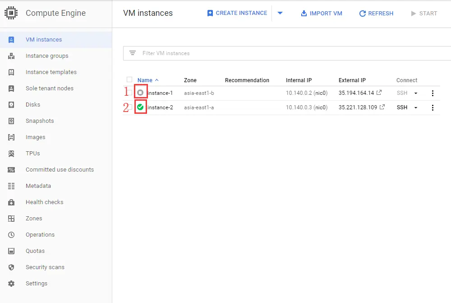
Task: Click the Zone column header
Action: [x=190, y=80]
